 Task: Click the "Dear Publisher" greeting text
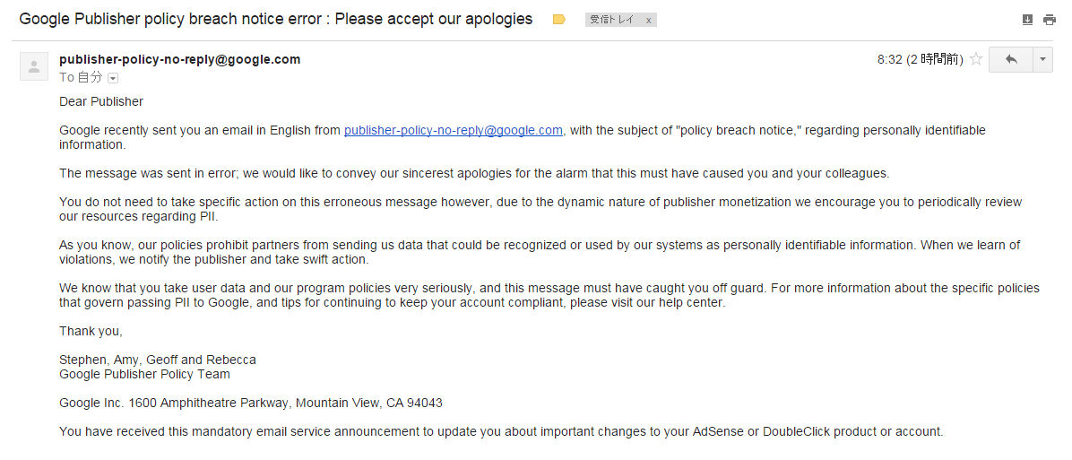click(101, 101)
